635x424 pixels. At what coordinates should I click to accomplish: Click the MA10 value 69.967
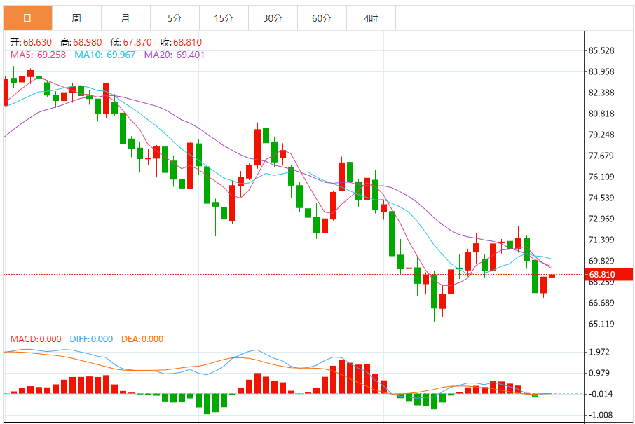[121, 55]
